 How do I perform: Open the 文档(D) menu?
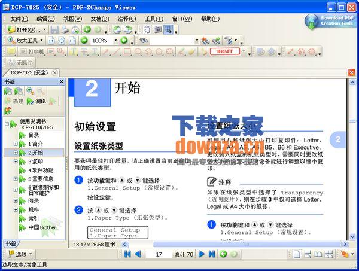[100, 19]
